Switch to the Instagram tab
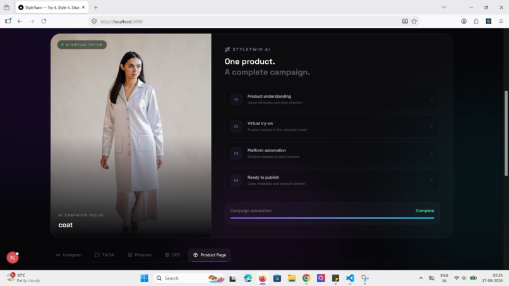 (68, 255)
